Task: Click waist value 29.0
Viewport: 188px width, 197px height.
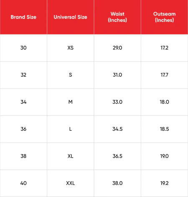Action: [117, 48]
